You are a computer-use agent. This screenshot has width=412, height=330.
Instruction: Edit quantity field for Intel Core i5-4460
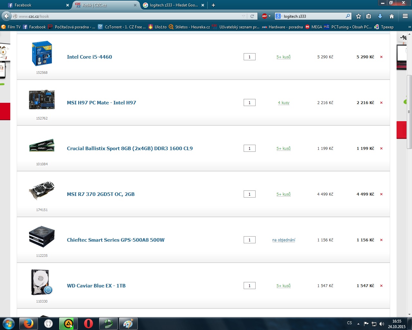pyautogui.click(x=249, y=57)
